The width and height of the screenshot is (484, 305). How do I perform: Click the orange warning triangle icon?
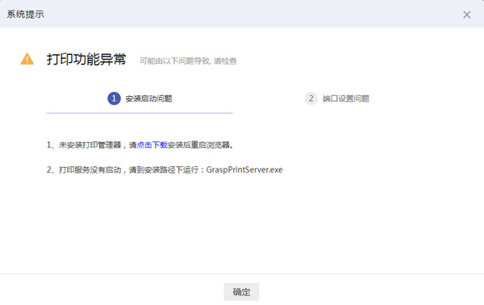coord(27,59)
